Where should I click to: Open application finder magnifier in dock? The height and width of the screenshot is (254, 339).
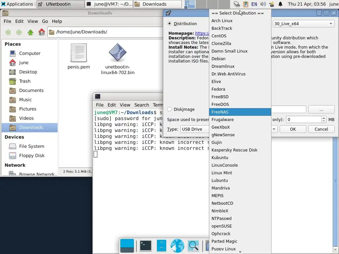click(x=193, y=246)
